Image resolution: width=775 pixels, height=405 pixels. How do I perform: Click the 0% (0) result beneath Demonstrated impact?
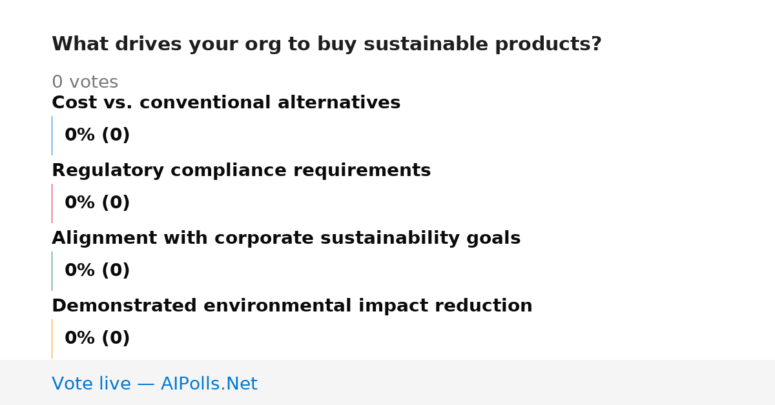[x=98, y=339]
